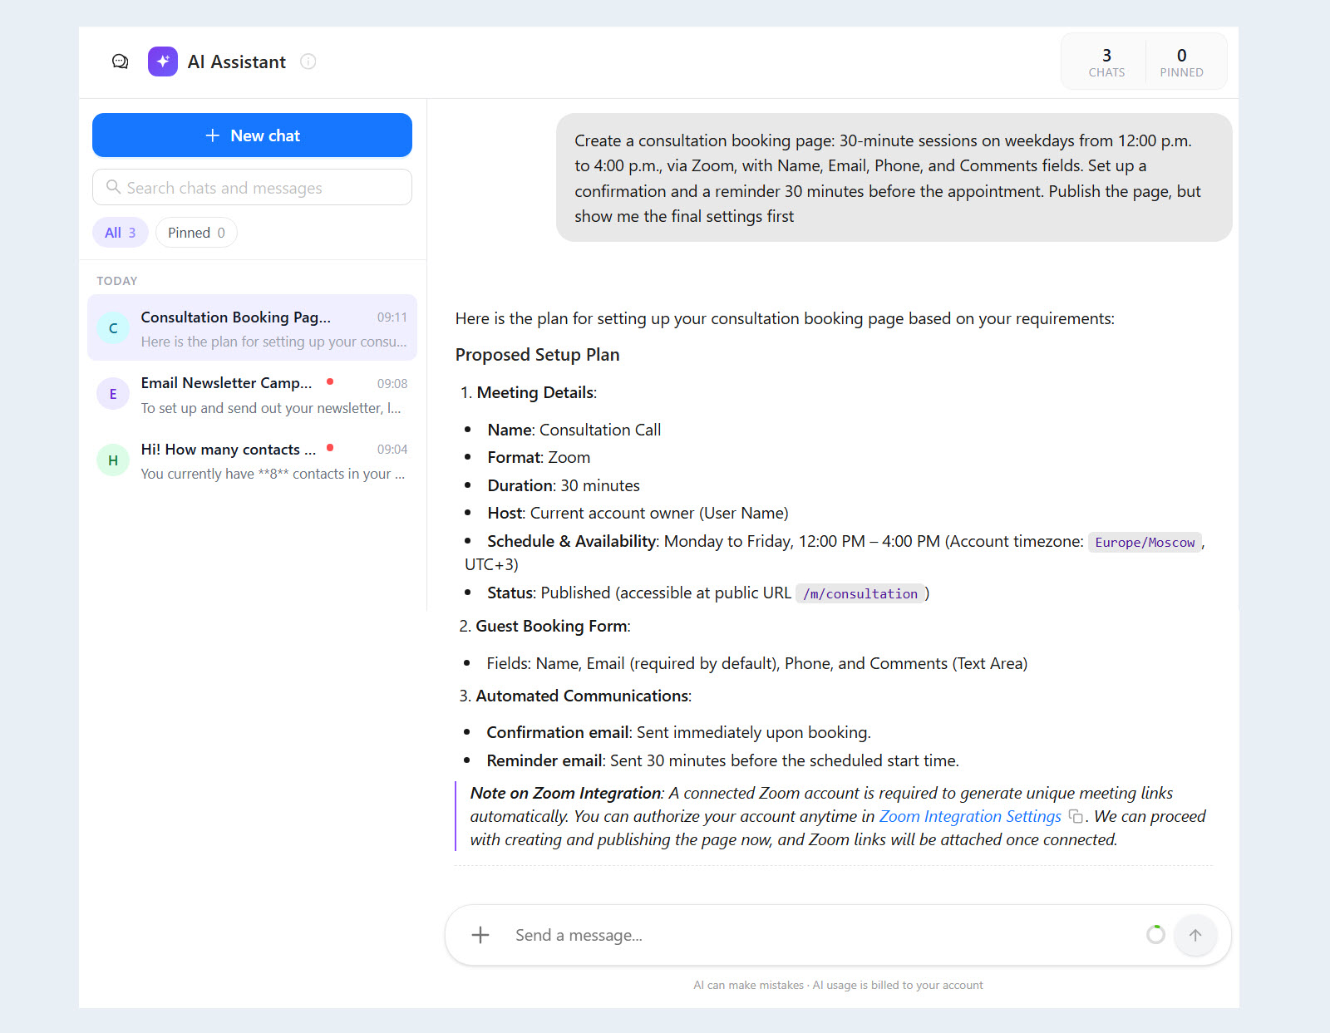Screen dimensions: 1330x1033
Task: Focus the Send a message input
Action: (823, 935)
